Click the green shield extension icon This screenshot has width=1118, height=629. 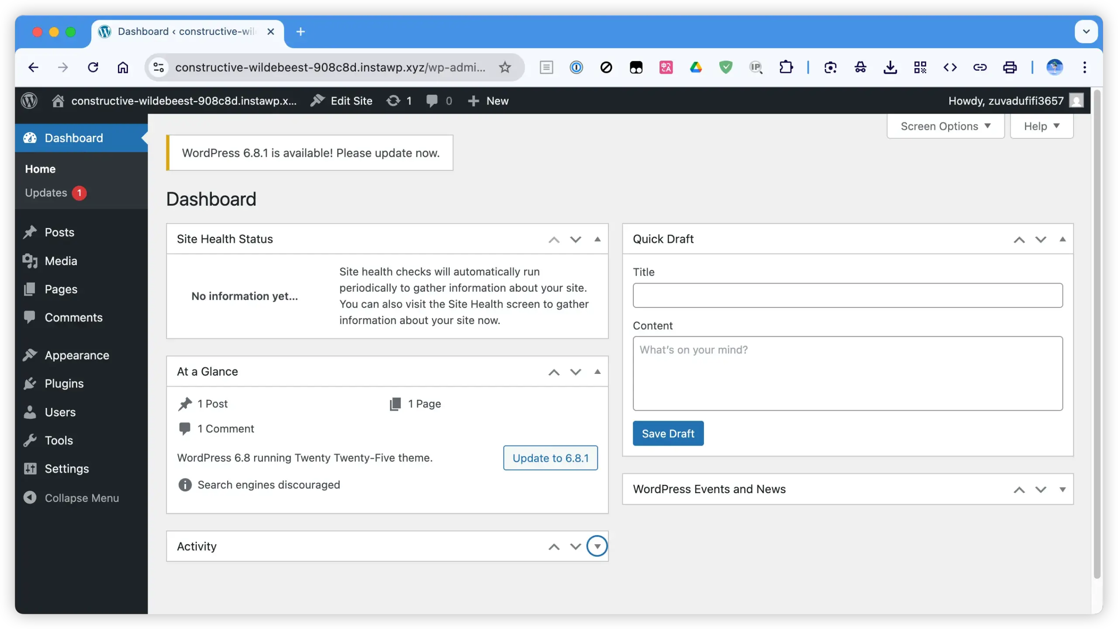tap(725, 67)
